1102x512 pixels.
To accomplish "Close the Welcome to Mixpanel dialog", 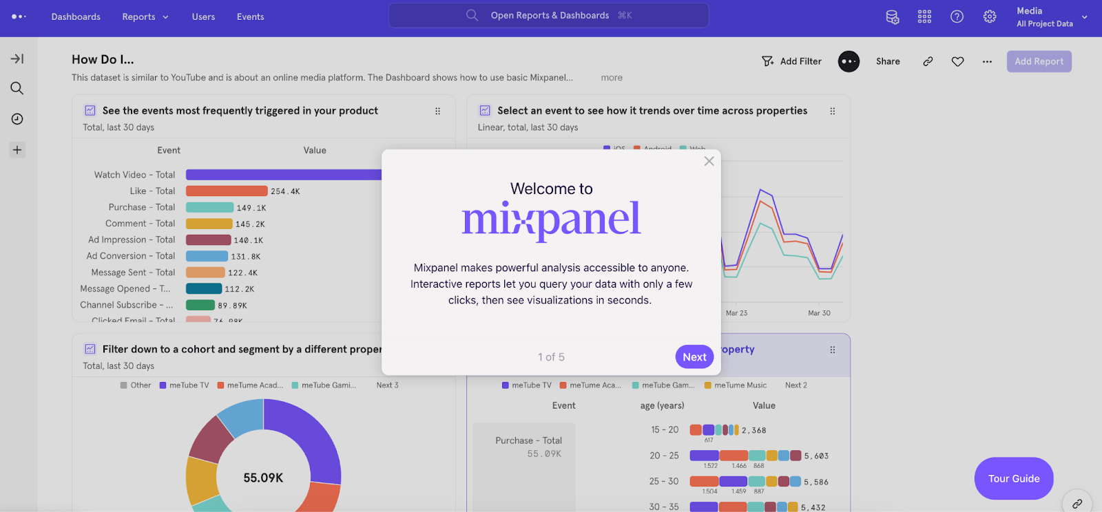I will tap(709, 161).
